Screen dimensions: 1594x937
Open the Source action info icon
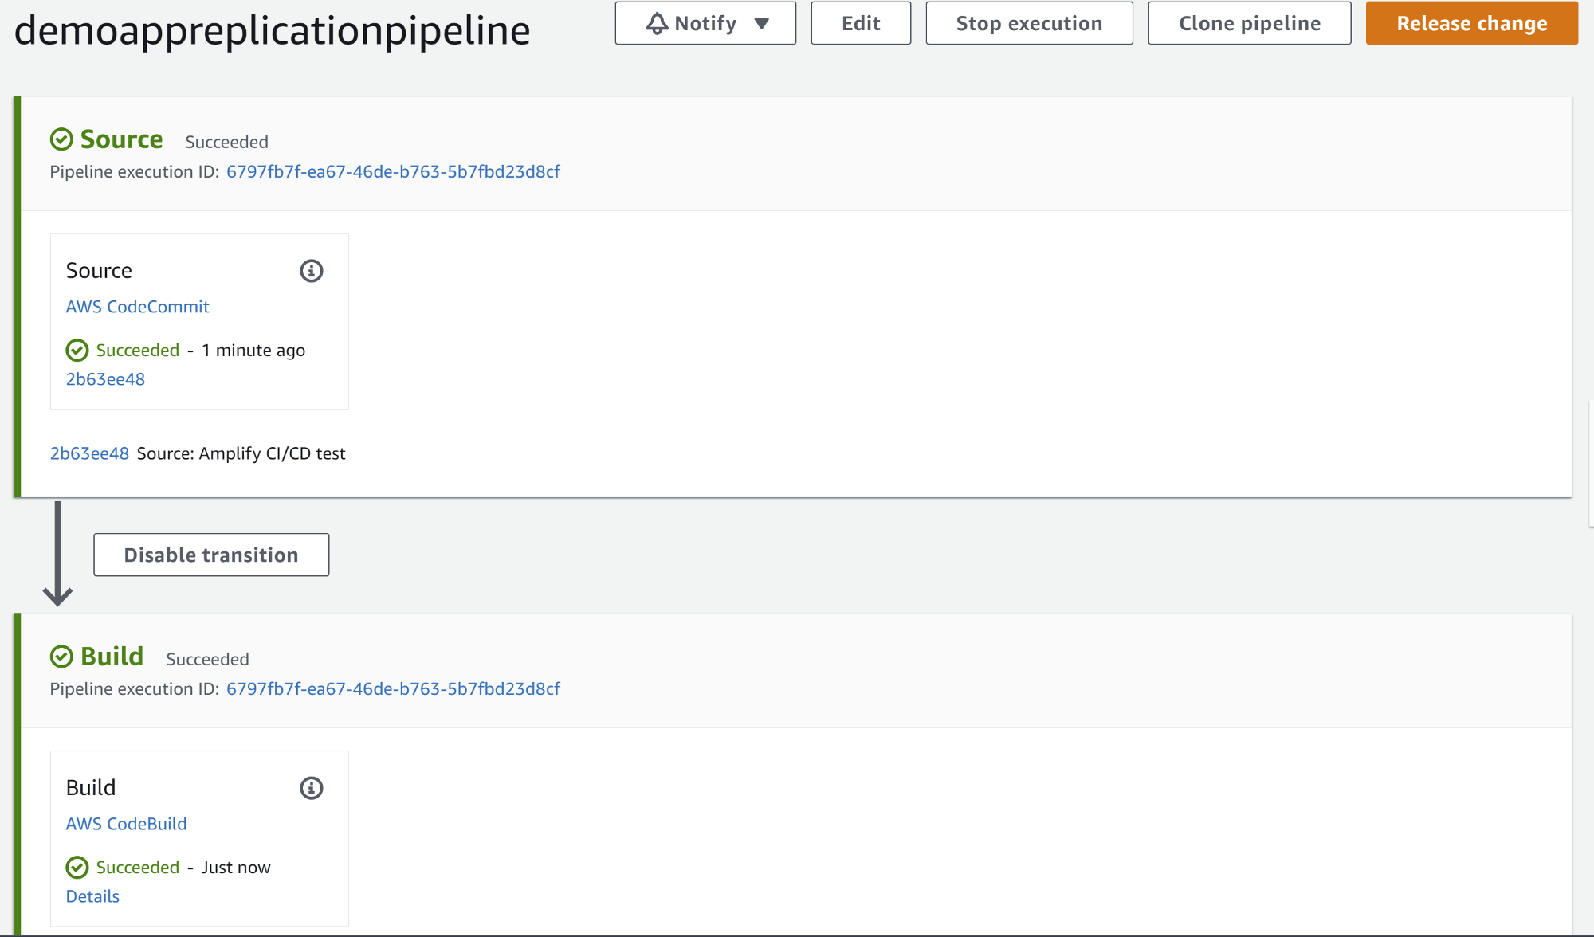(x=311, y=271)
